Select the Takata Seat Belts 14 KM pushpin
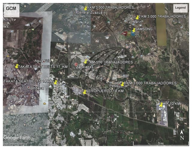Image resolution: width=192 pixels, height=149 pixels. click(55, 82)
